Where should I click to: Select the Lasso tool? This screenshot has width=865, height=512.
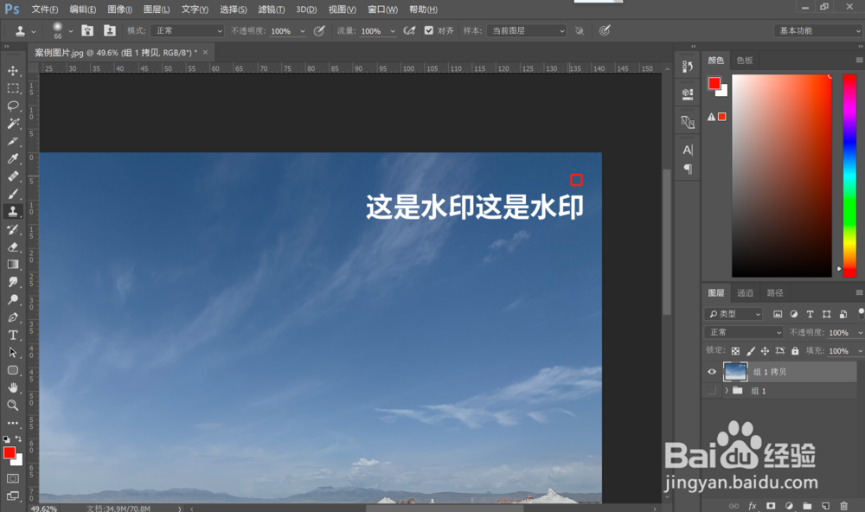coord(13,106)
